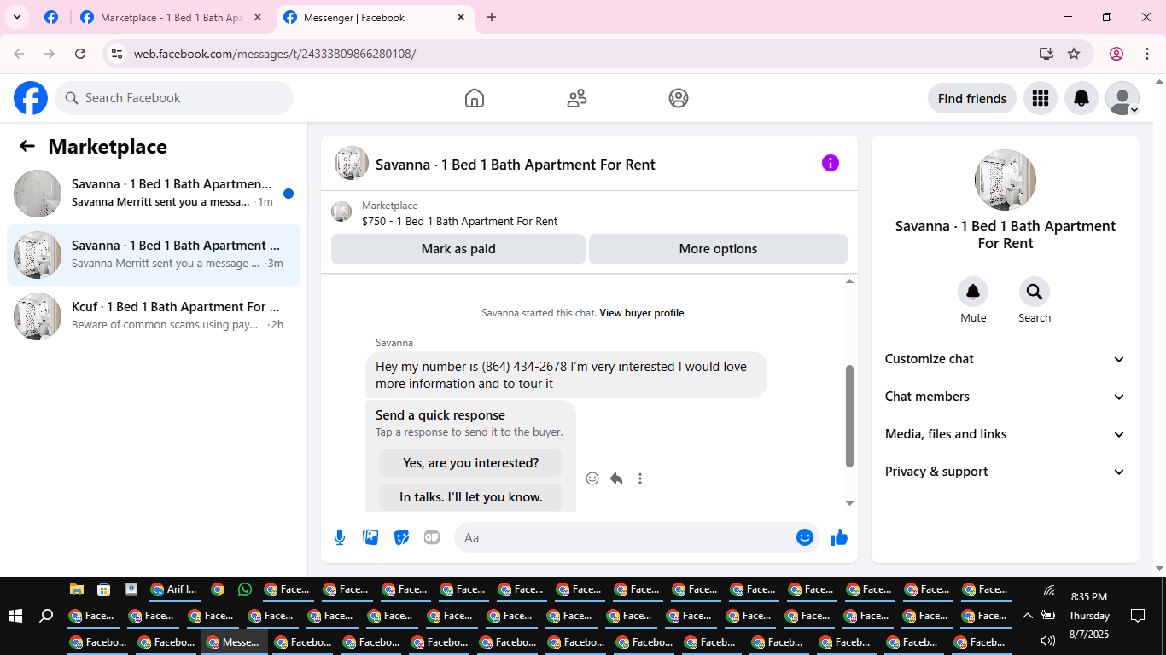This screenshot has width=1166, height=655.
Task: Search in this conversation
Action: coord(1035,293)
